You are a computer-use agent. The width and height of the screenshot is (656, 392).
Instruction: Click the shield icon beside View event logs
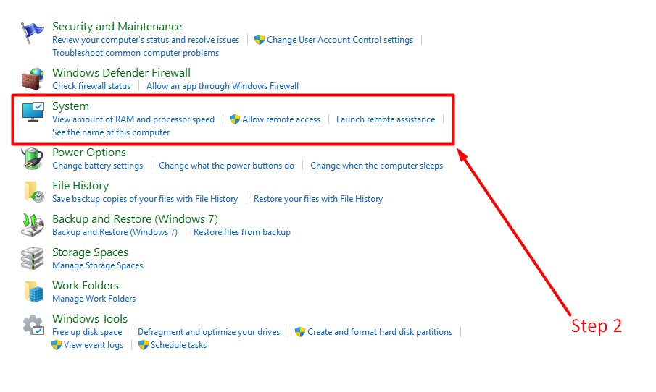coord(57,345)
